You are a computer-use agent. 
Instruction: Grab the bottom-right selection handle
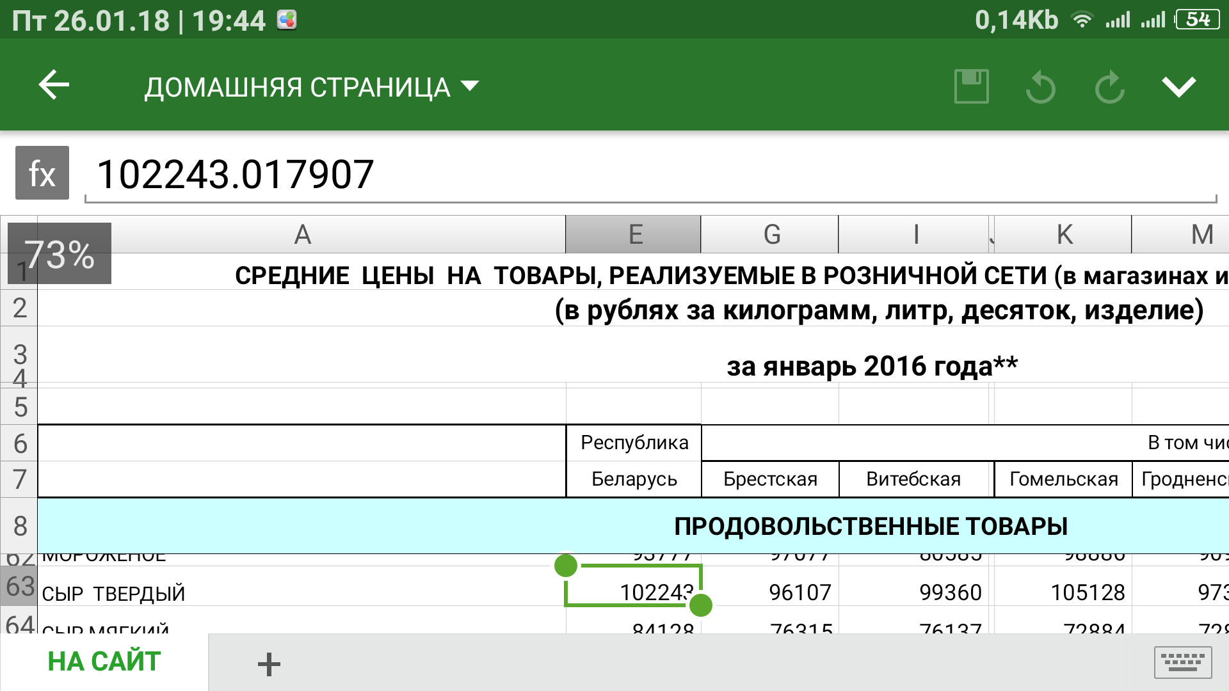click(702, 605)
